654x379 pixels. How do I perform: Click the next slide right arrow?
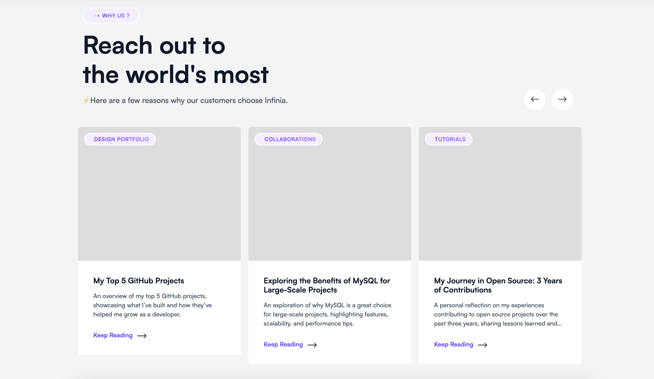562,99
